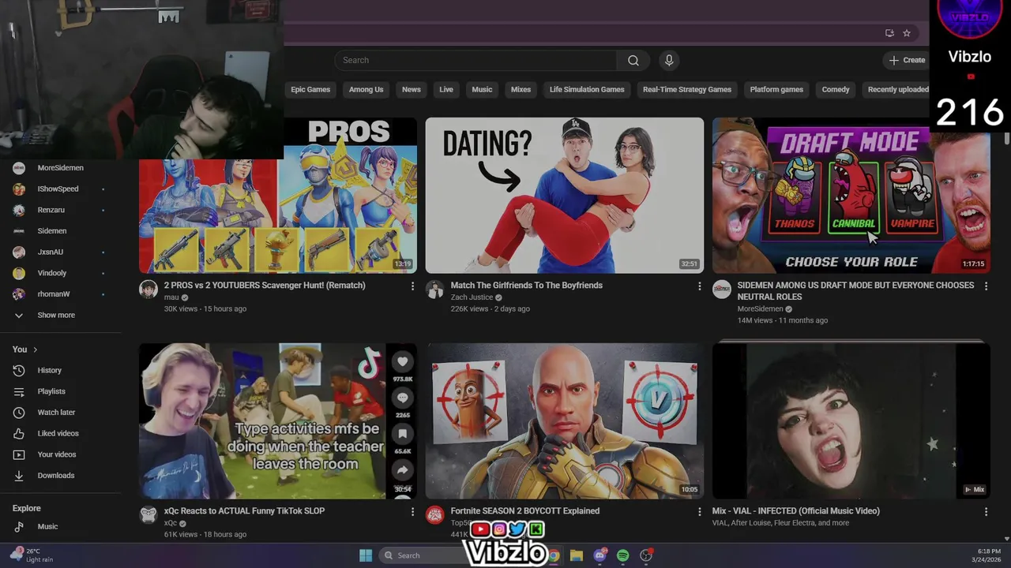Open Fortnite boycott thumbnail with bald character
Image resolution: width=1011 pixels, height=568 pixels.
(x=565, y=421)
